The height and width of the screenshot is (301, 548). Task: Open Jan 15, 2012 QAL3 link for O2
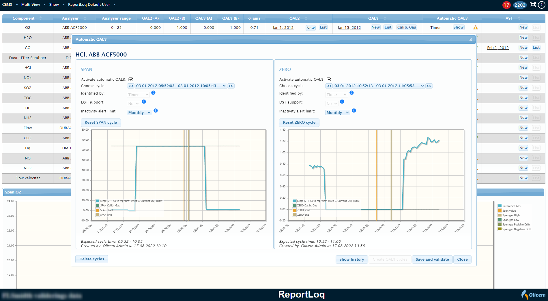[349, 28]
